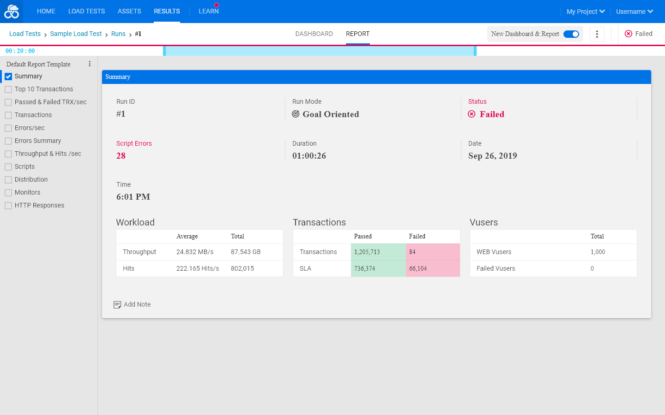Open the LOAD TESTS menu
The image size is (665, 415).
point(86,11)
